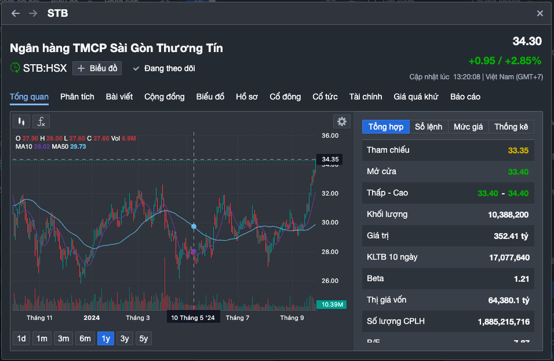Change chart type with candlestick icon

[x=21, y=121]
